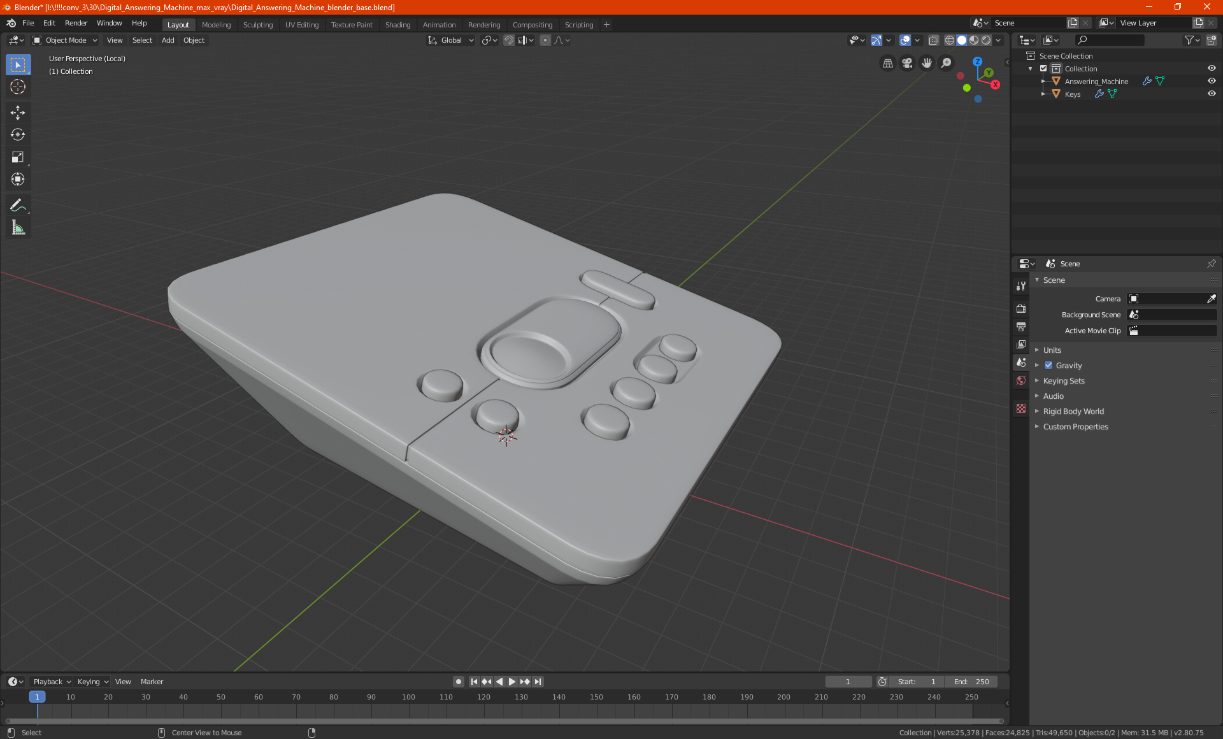Exclude Collection using its checkbox
This screenshot has width=1223, height=739.
tap(1043, 68)
